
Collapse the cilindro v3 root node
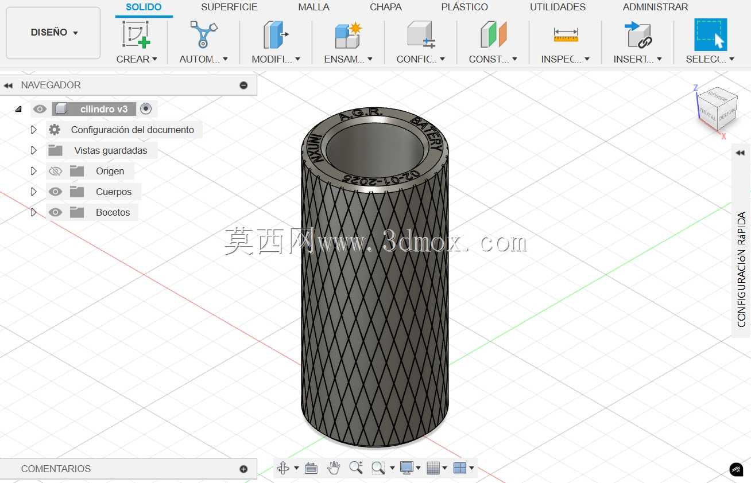[x=18, y=109]
